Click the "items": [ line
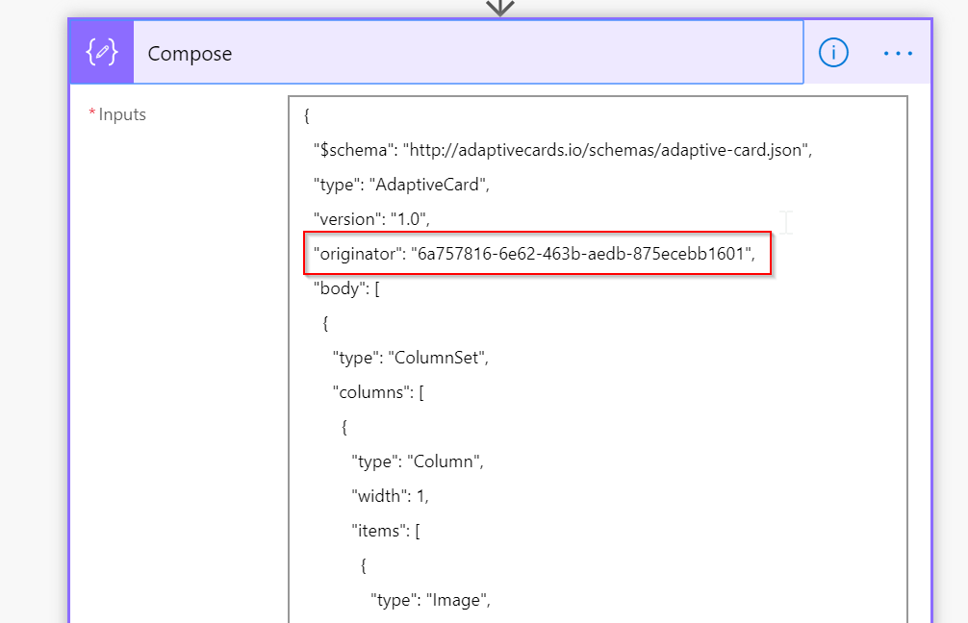Viewport: 968px width, 623px height. [386, 531]
